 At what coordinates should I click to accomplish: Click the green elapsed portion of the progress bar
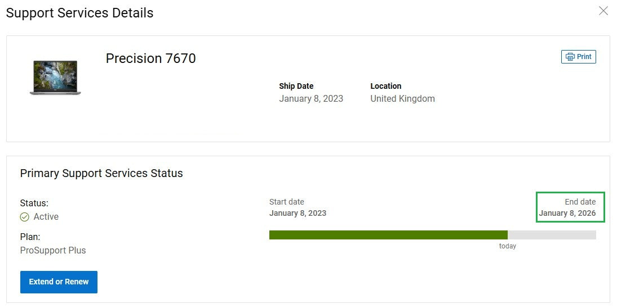(388, 235)
